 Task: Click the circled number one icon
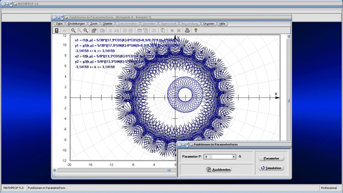click(x=125, y=31)
